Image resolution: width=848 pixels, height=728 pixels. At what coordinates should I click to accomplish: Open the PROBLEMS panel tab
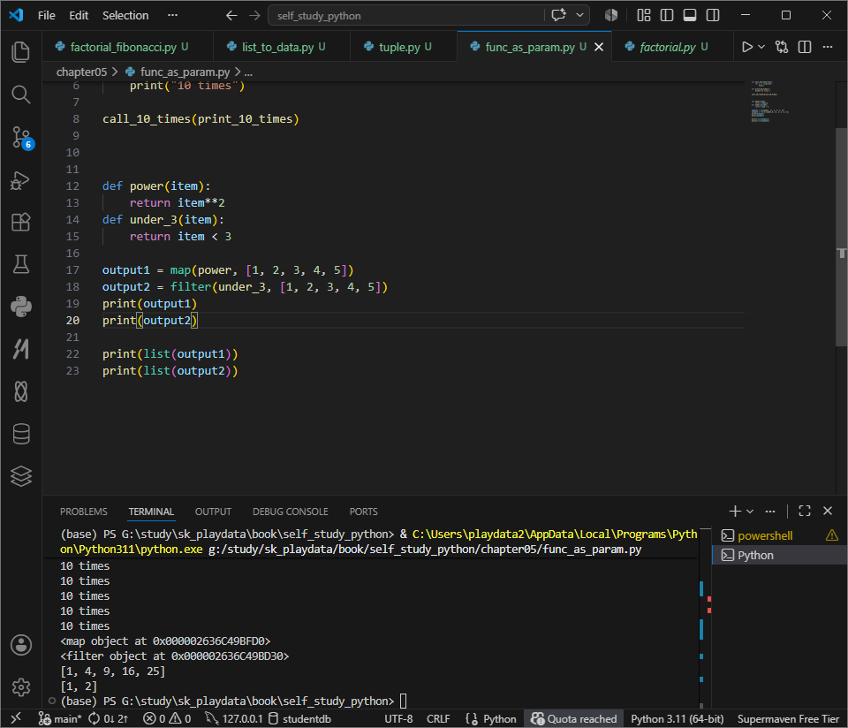click(x=84, y=512)
